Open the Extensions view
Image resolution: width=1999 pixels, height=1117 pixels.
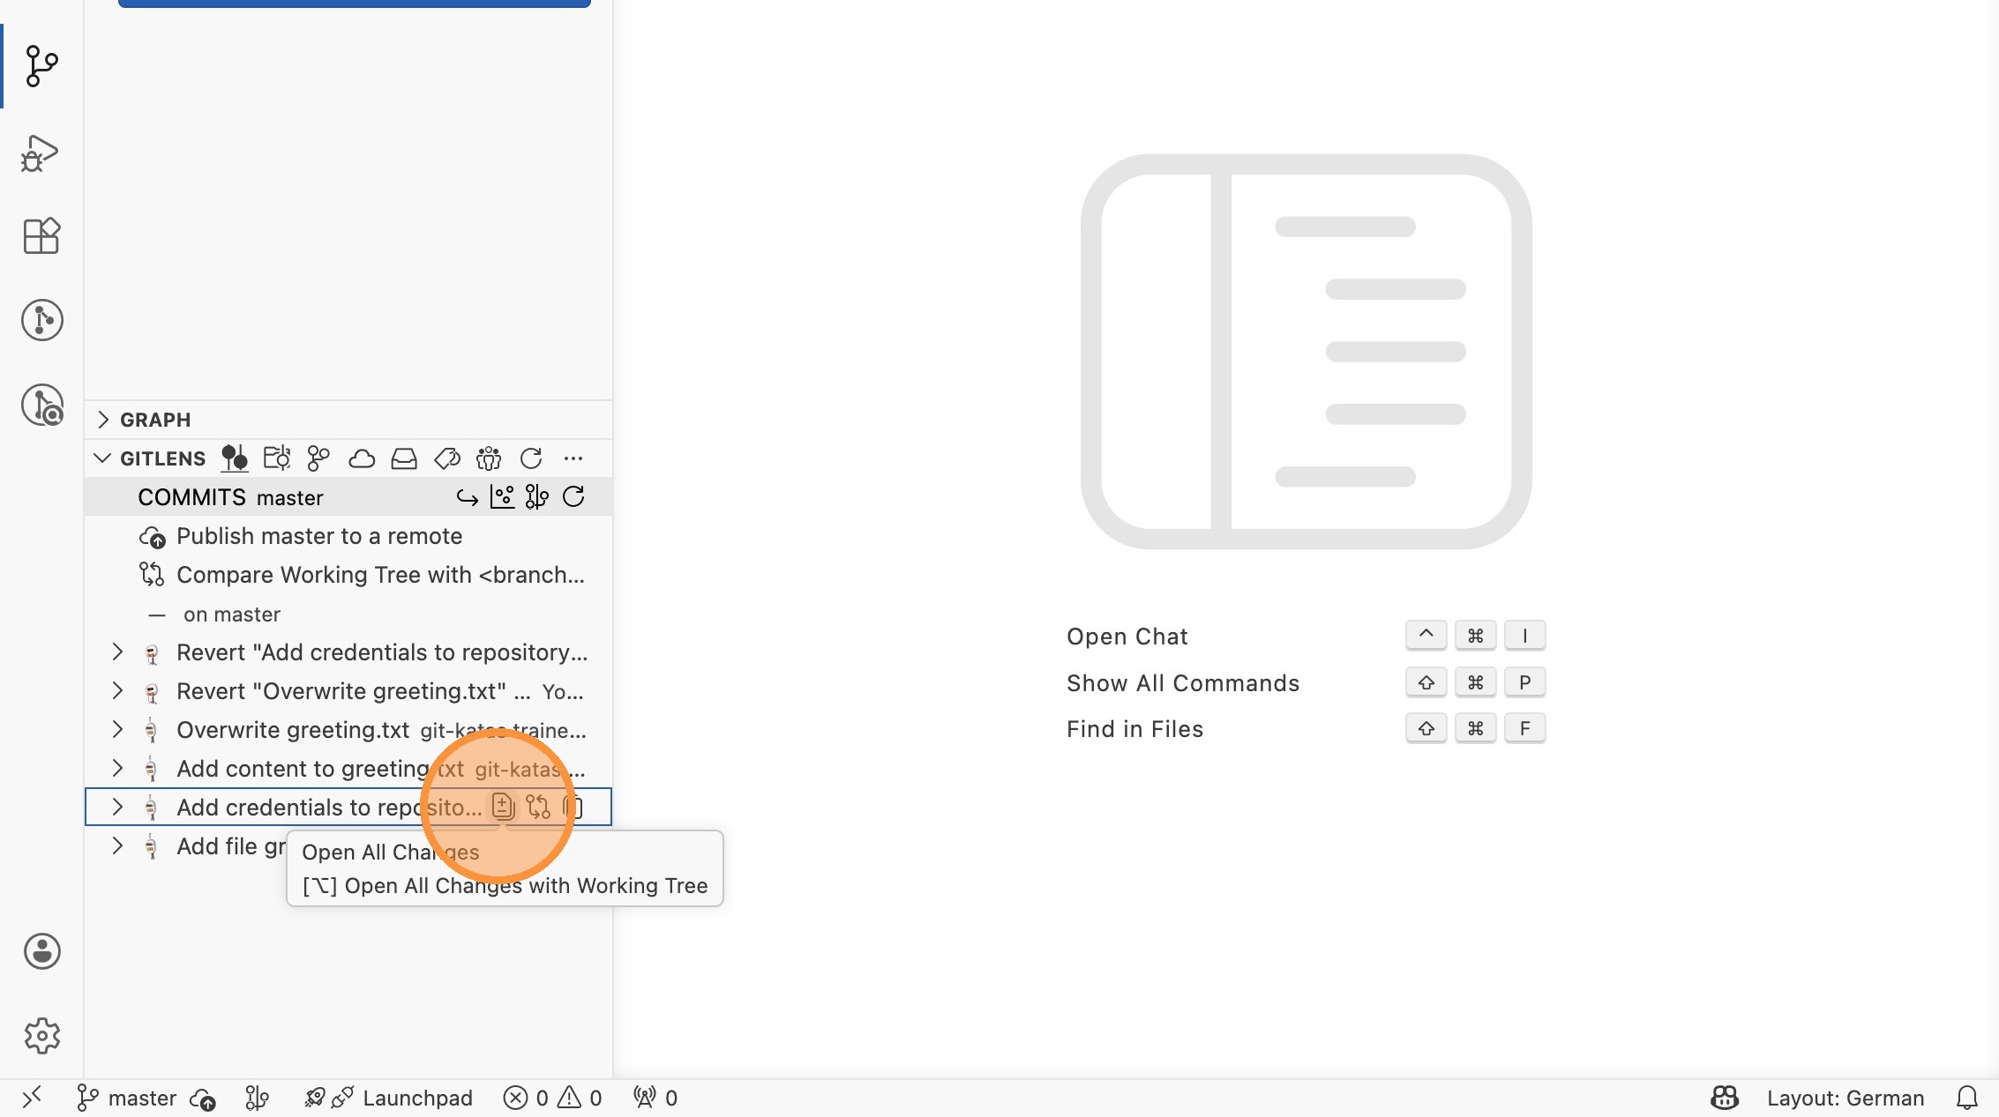point(41,236)
